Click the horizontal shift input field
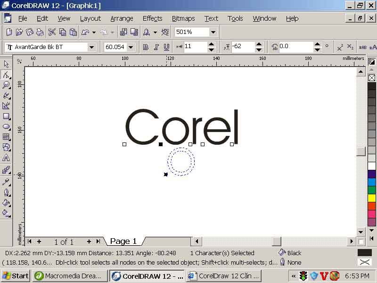The height and width of the screenshot is (283, 377). coord(195,47)
